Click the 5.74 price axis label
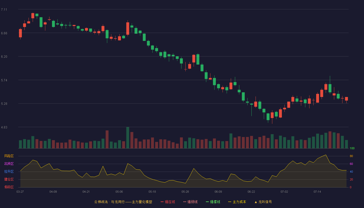 click(x=4, y=80)
